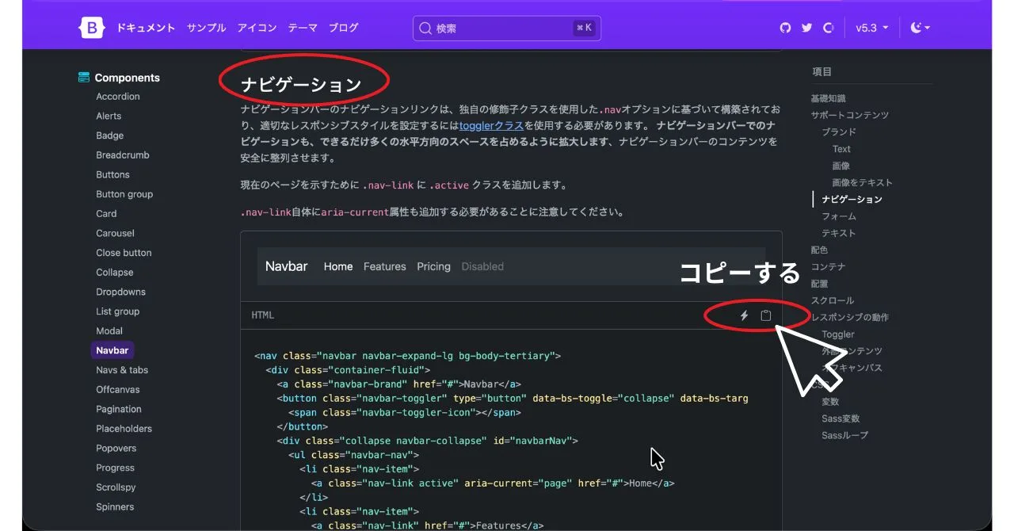Click the Pricing link in the navbar example
1014x531 pixels.
coord(433,266)
